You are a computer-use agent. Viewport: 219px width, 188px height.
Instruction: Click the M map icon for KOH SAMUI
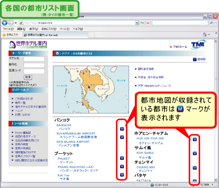[x=195, y=153]
